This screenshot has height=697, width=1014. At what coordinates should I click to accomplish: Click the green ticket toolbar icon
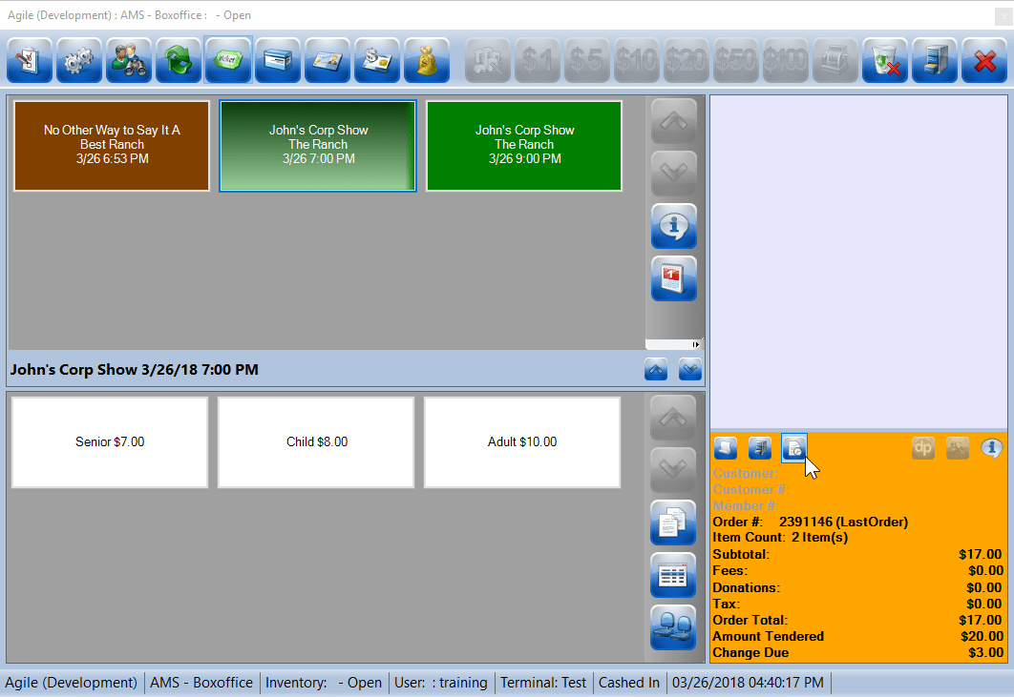(x=228, y=61)
